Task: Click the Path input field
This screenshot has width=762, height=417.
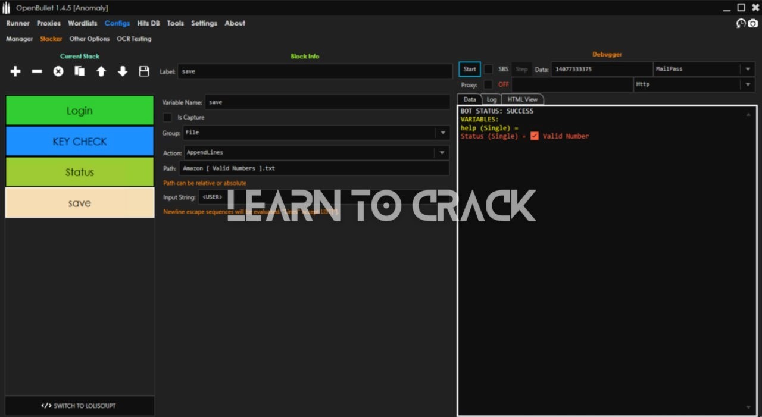Action: click(x=314, y=168)
